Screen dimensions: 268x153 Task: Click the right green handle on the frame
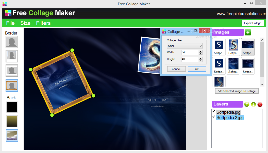tap(93, 96)
